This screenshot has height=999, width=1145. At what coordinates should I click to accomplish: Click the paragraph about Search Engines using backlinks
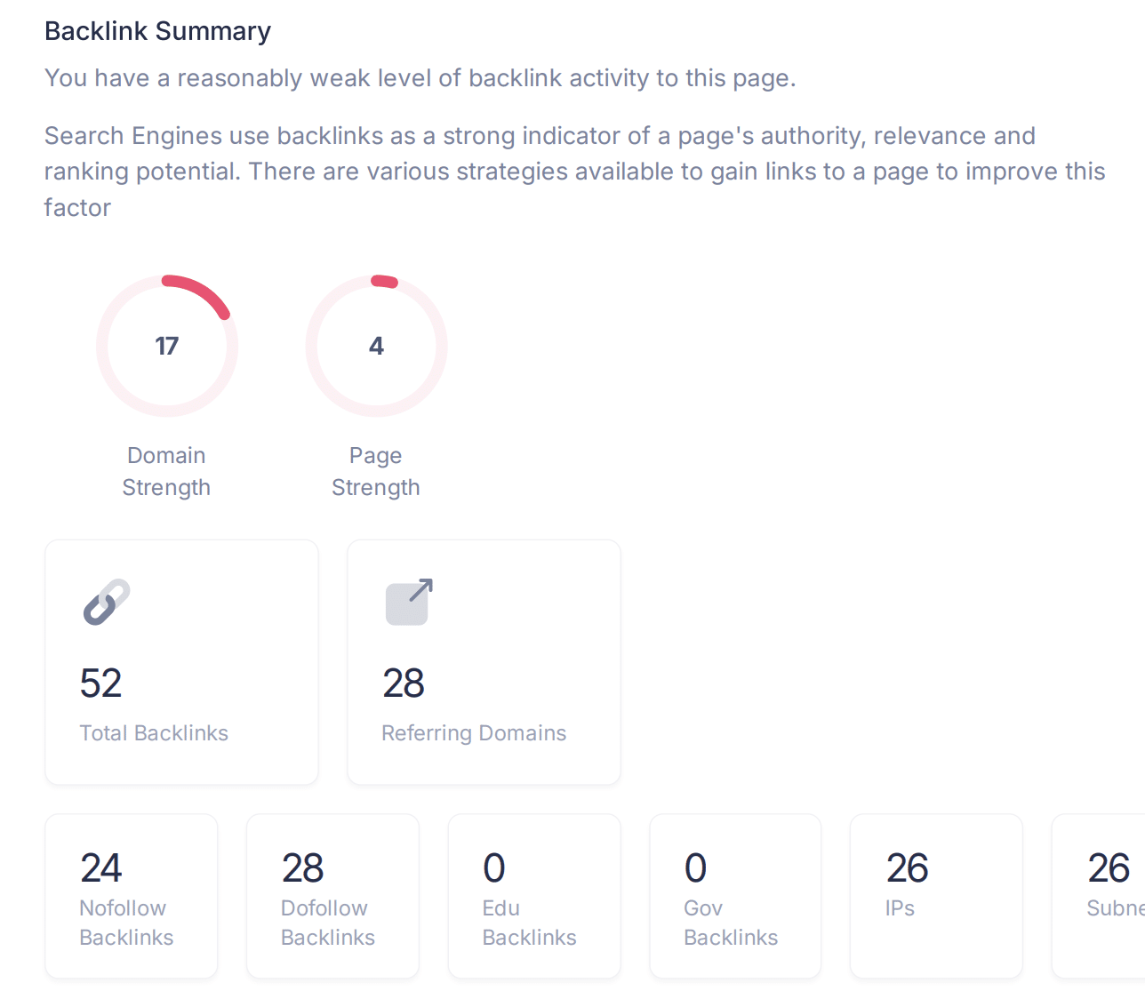[x=575, y=172]
